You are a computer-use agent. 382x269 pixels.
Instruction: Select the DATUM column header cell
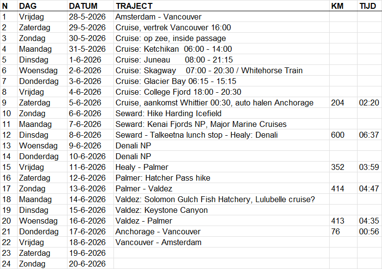coord(90,6)
